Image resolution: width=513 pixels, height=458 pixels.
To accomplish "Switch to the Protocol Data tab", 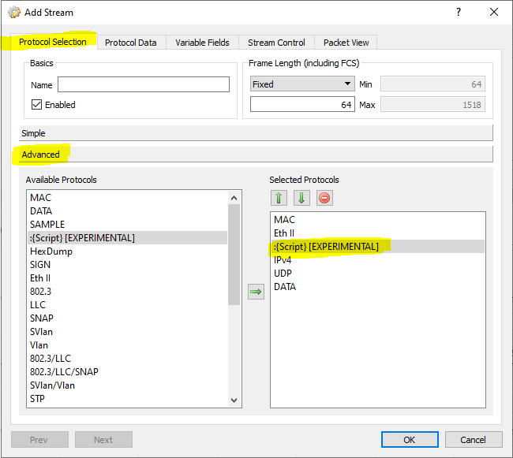I will point(130,43).
